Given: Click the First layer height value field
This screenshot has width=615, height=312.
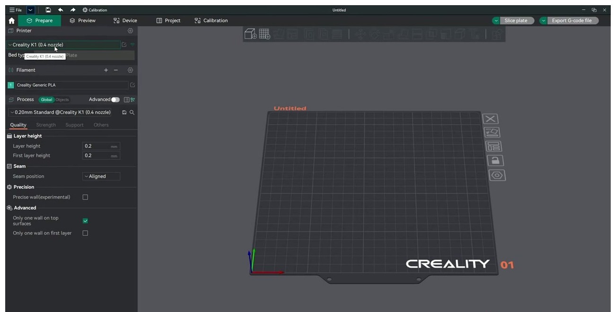Looking at the screenshot, I should [x=101, y=156].
